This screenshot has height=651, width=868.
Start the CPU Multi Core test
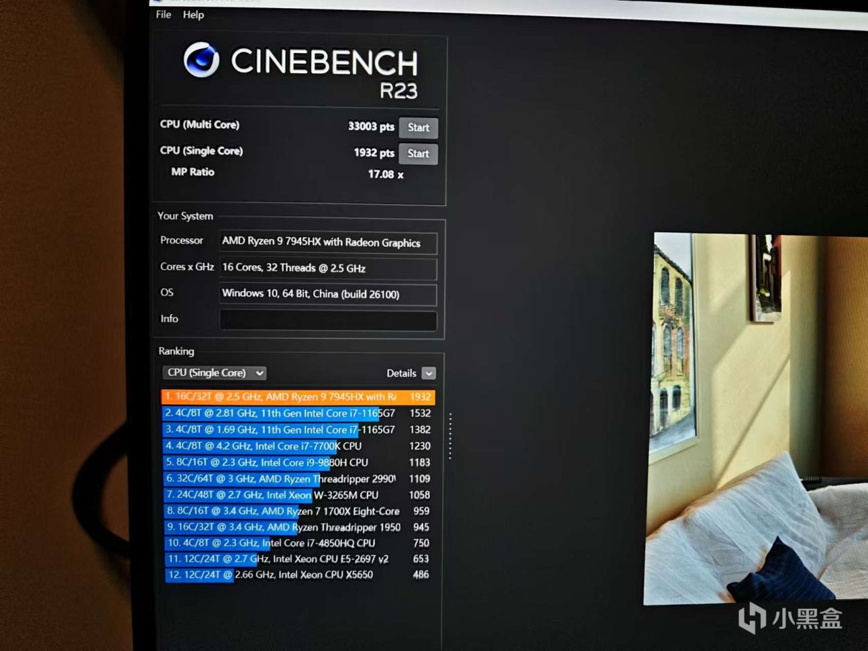(x=418, y=127)
